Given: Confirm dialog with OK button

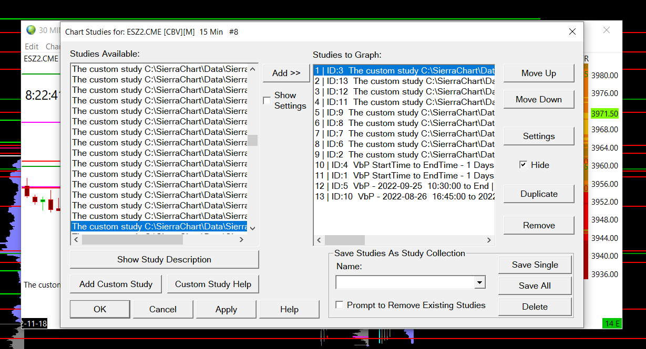Looking at the screenshot, I should [x=100, y=310].
